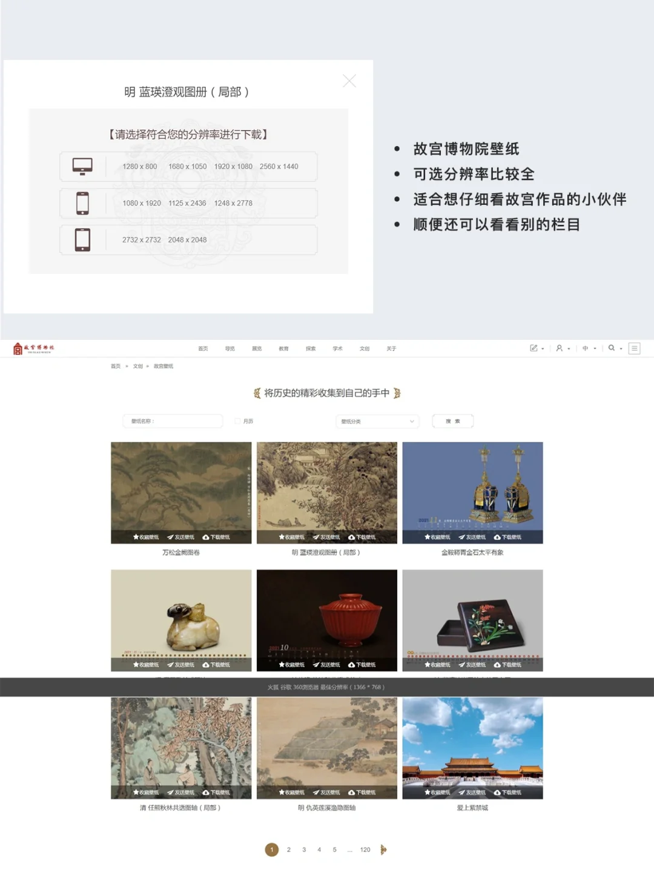Open the 关于 nav menu item
654x872 pixels.
coord(391,349)
